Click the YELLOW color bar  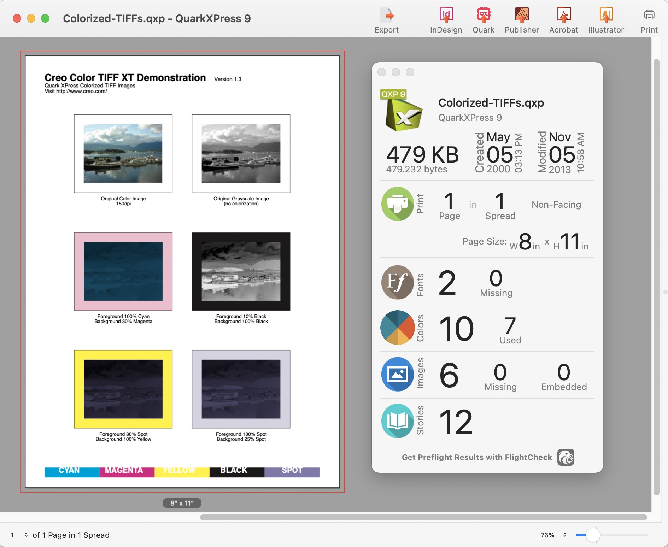pyautogui.click(x=182, y=472)
